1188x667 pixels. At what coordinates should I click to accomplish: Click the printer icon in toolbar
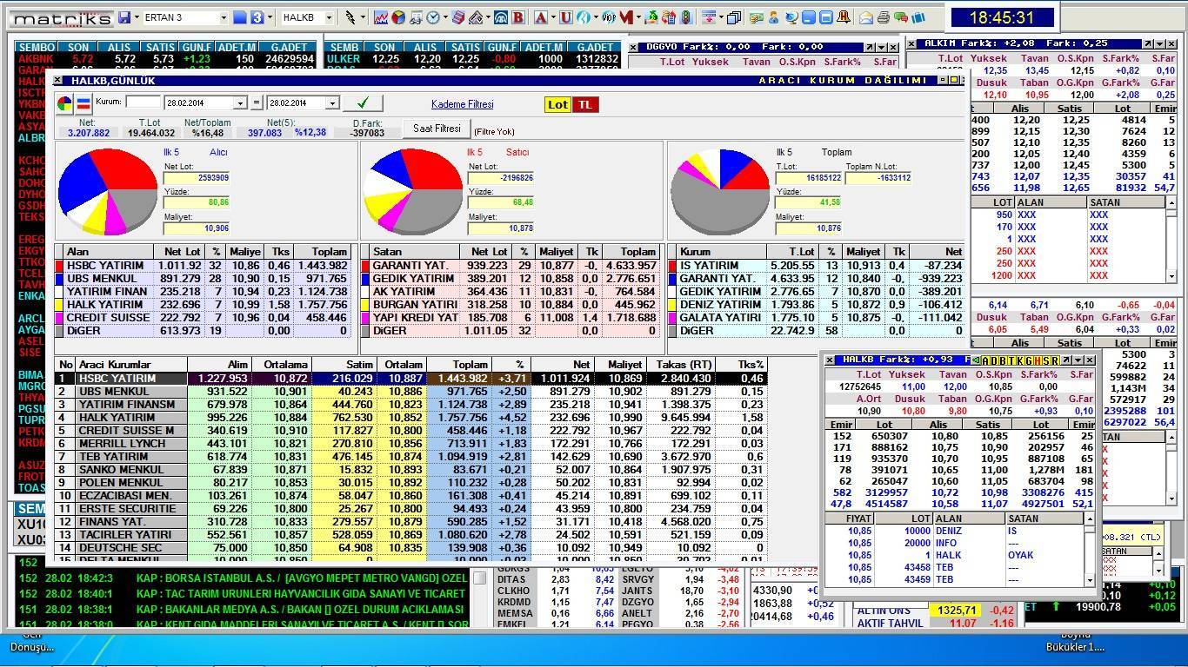click(x=883, y=17)
